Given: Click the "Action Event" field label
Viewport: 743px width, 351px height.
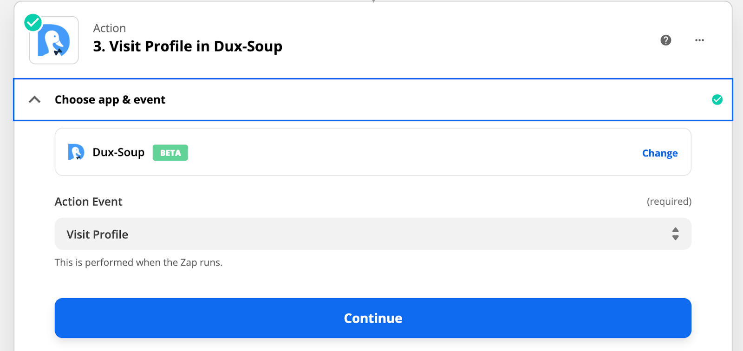Looking at the screenshot, I should pyautogui.click(x=89, y=201).
